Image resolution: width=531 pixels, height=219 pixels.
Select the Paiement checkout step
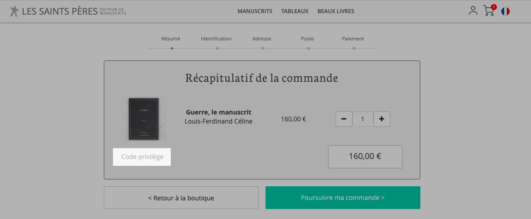tap(353, 39)
